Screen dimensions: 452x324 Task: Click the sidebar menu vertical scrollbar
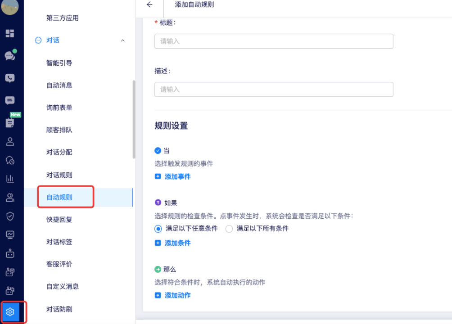coord(134,119)
